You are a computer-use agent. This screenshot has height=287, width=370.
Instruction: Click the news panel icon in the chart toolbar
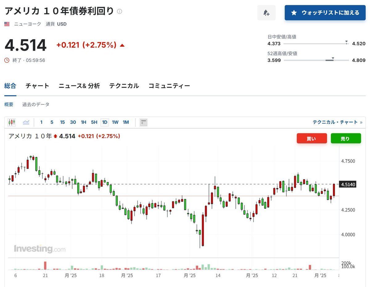click(x=143, y=122)
